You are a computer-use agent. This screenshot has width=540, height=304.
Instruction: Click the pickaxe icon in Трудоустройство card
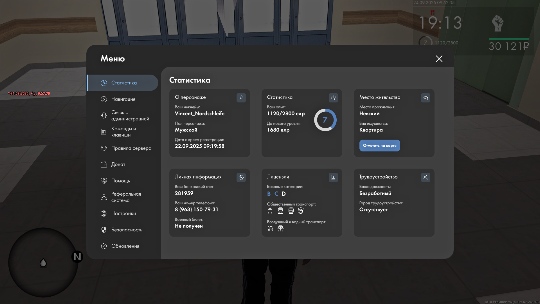coord(426,177)
